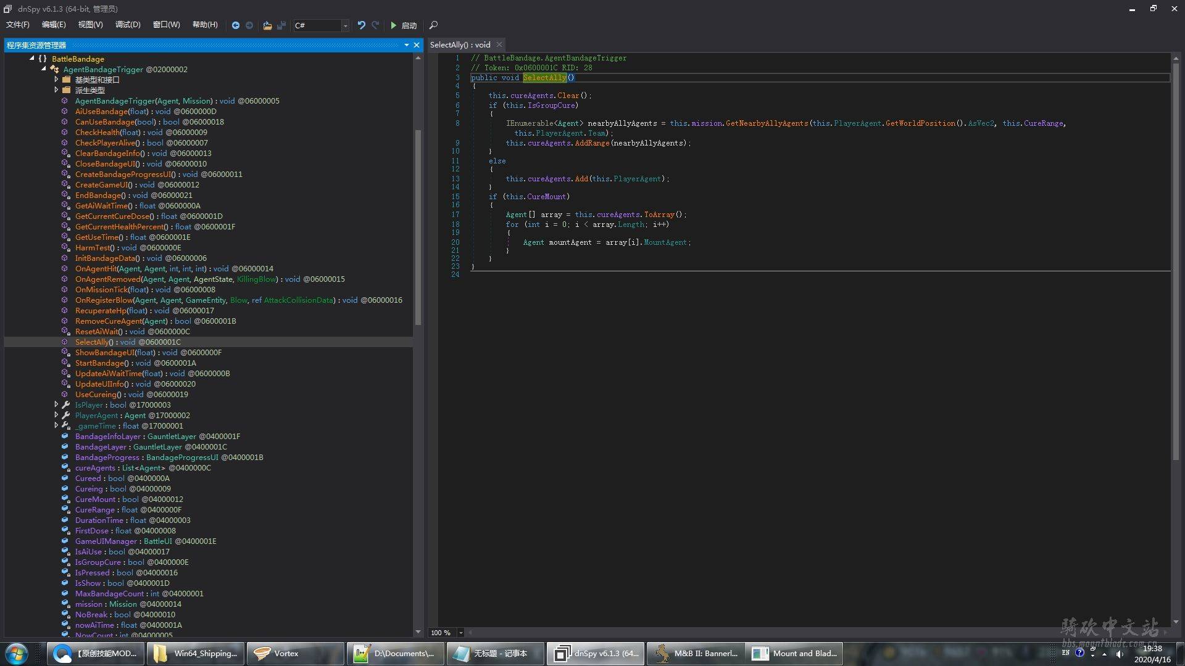Open the 视图(V) menu
1185x666 pixels.
coord(90,25)
